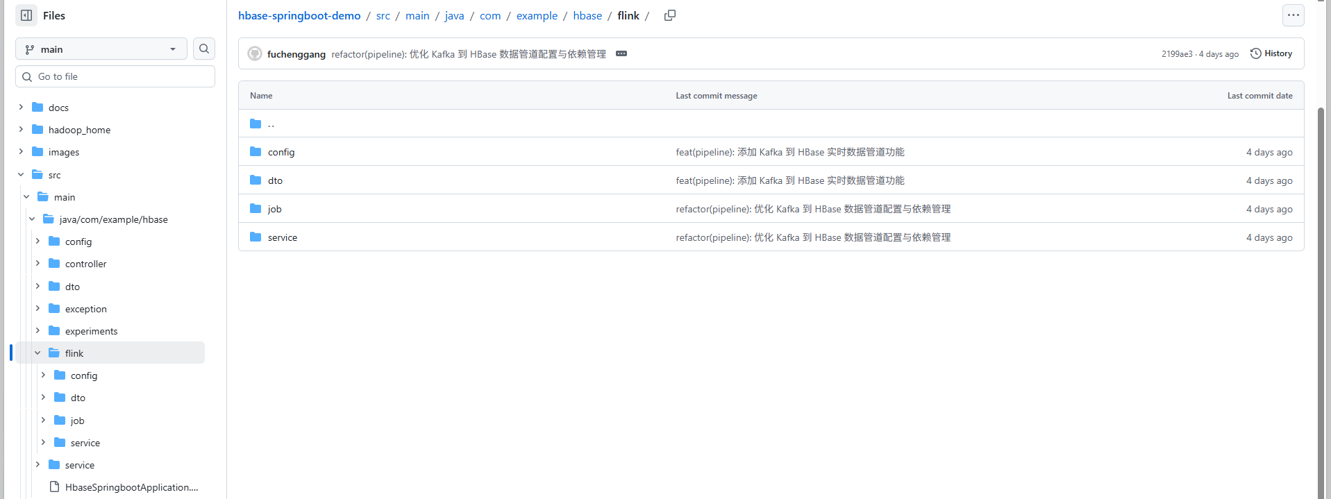Click the dto folder icon in file table
Image resolution: width=1331 pixels, height=499 pixels.
[x=256, y=180]
